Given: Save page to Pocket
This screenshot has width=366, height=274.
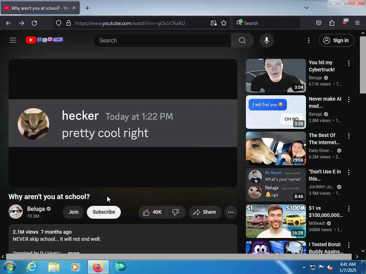Looking at the screenshot, I should point(319,23).
